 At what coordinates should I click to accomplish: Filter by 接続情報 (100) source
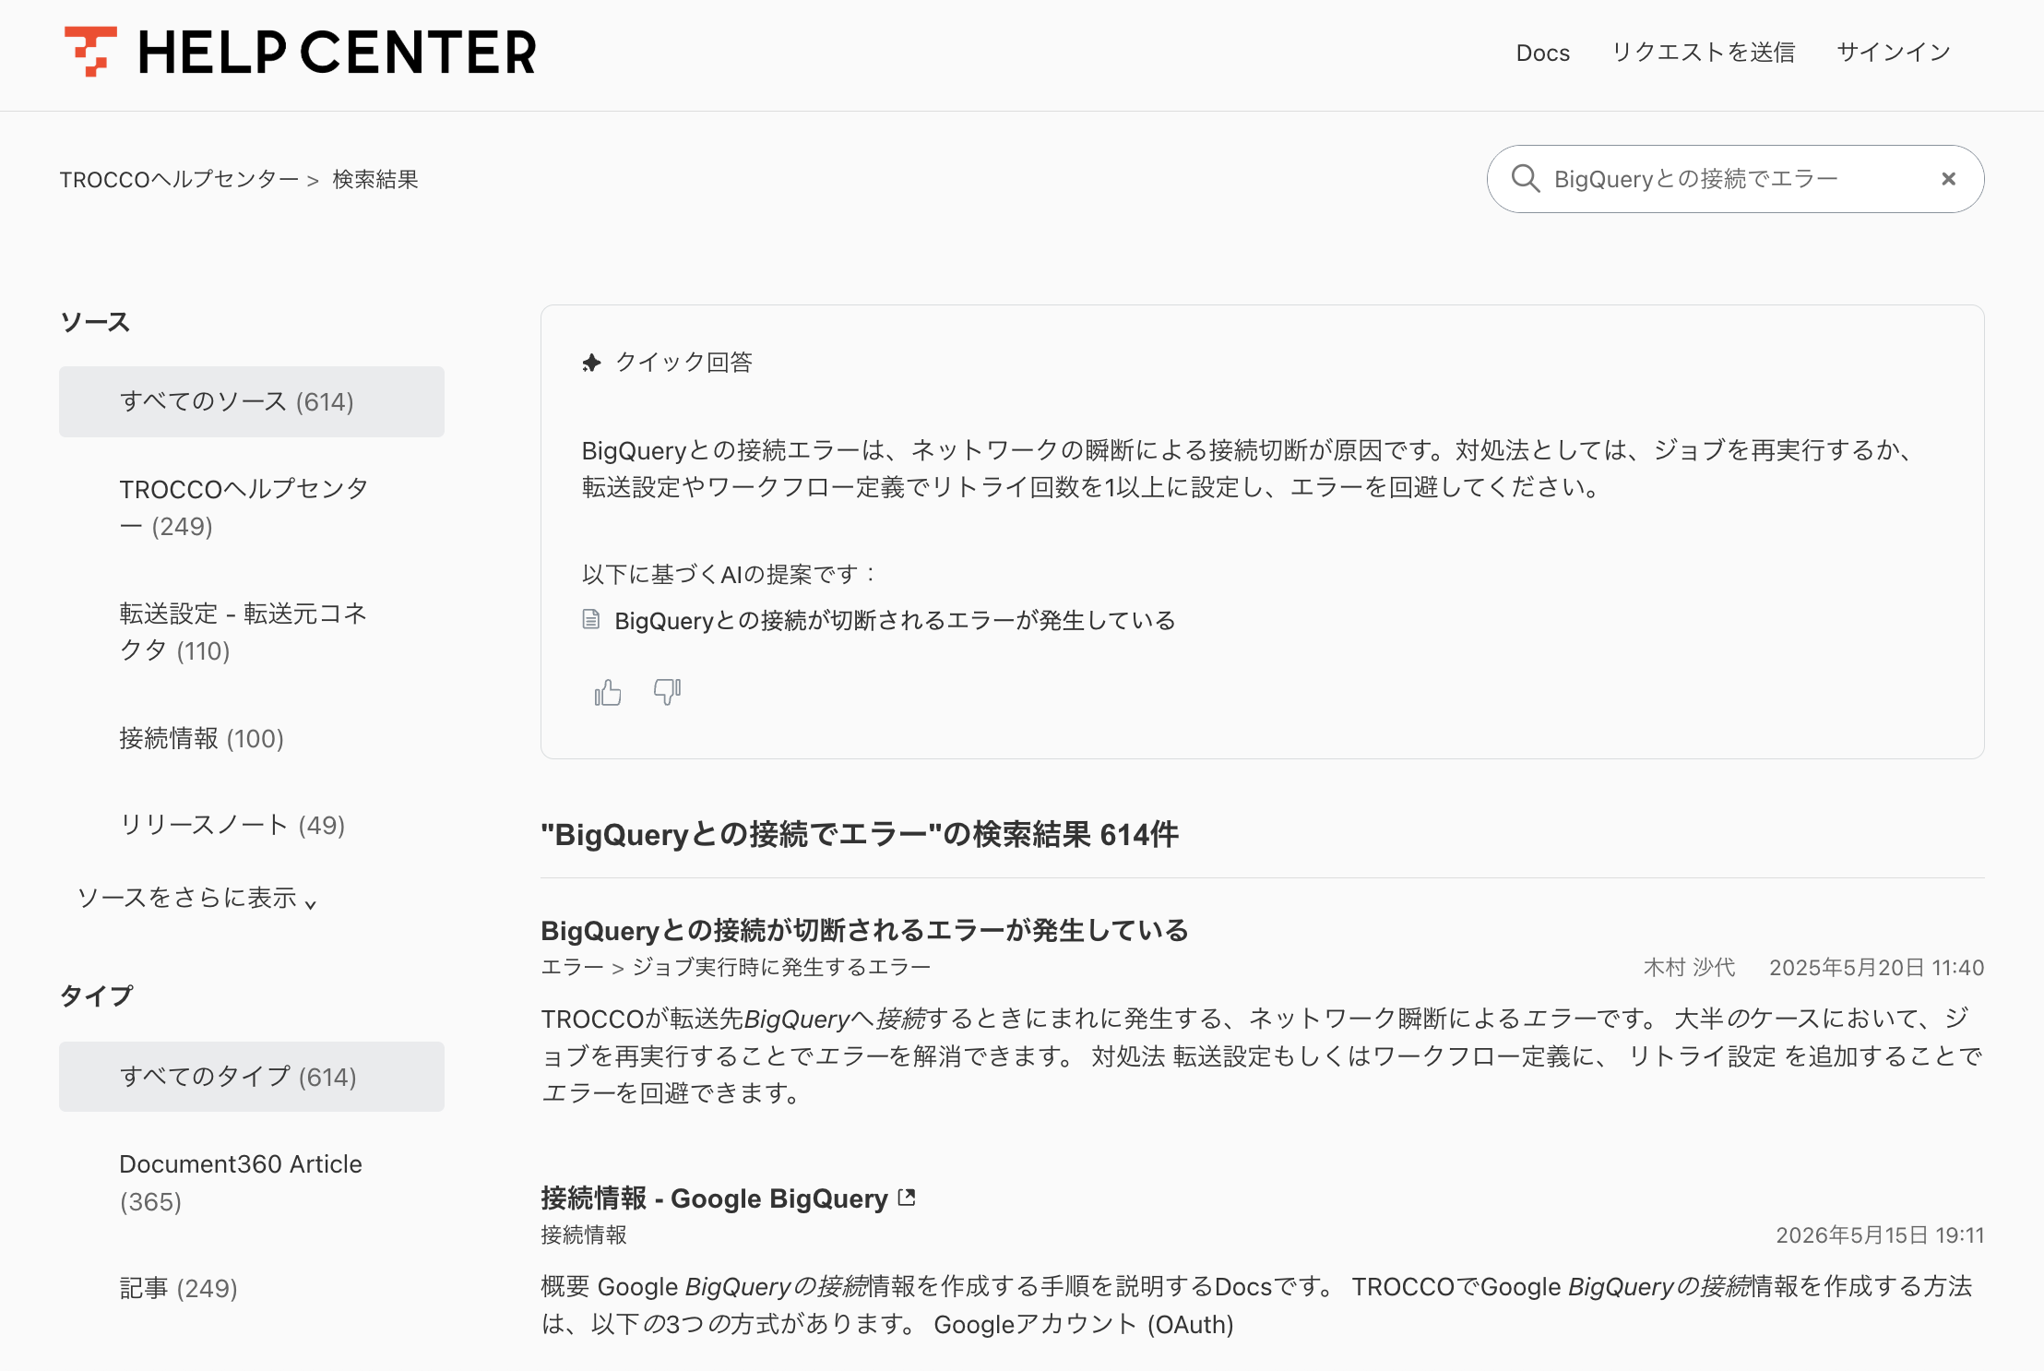click(x=252, y=738)
